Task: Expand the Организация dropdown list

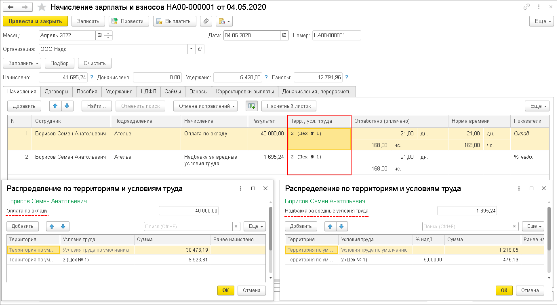Action: pos(191,49)
